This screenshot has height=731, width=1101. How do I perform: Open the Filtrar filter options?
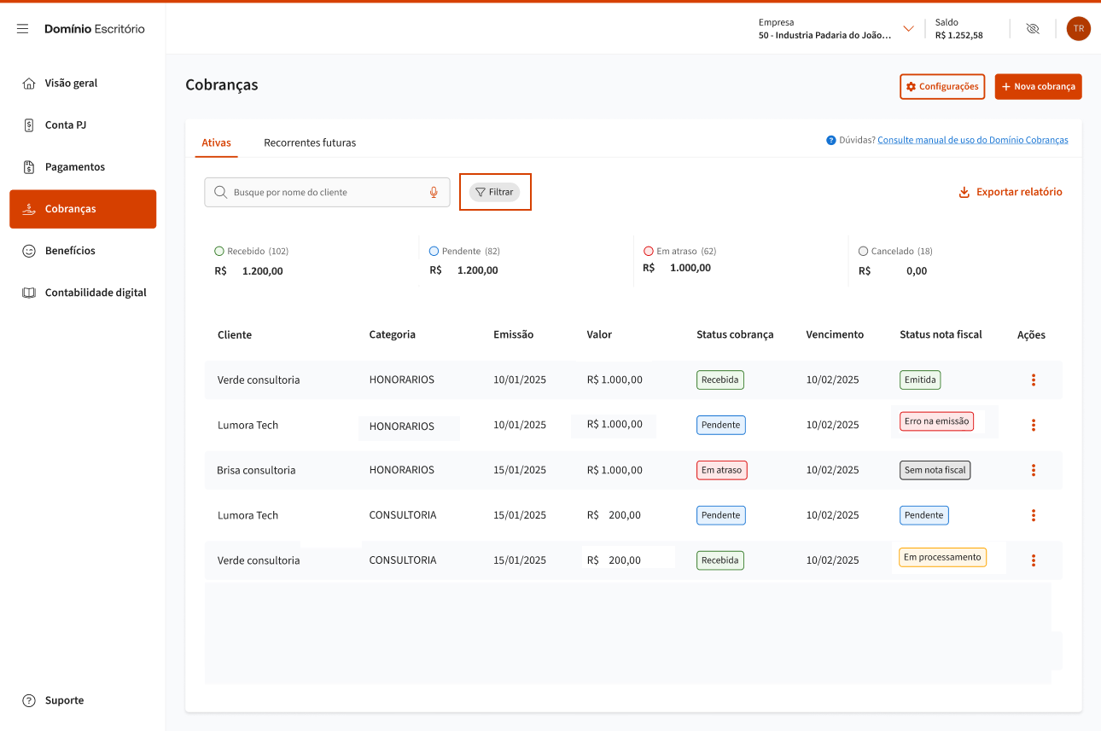click(x=495, y=193)
